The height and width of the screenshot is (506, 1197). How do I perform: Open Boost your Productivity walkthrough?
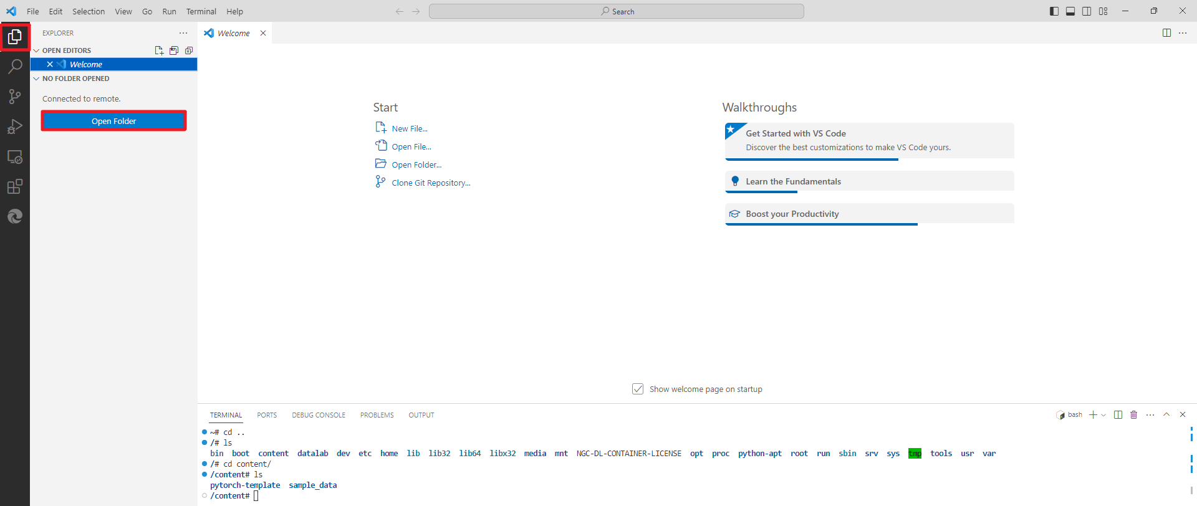870,214
